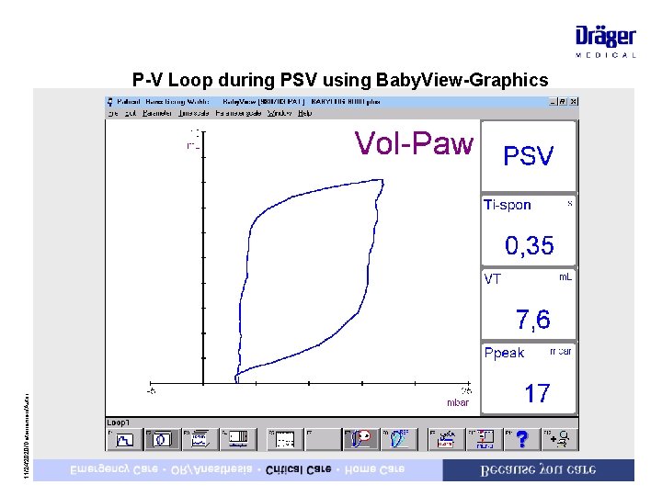Viewport: 662px width, 496px height.
Task: Click the reference loop icon (F8)
Action: 398,439
